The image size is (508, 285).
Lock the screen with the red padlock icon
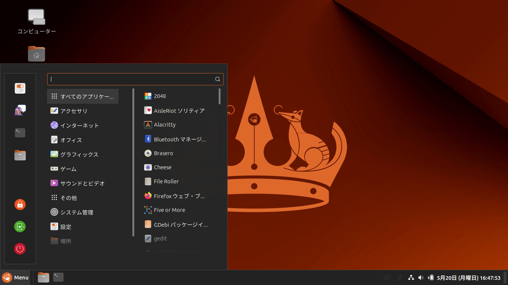(20, 204)
